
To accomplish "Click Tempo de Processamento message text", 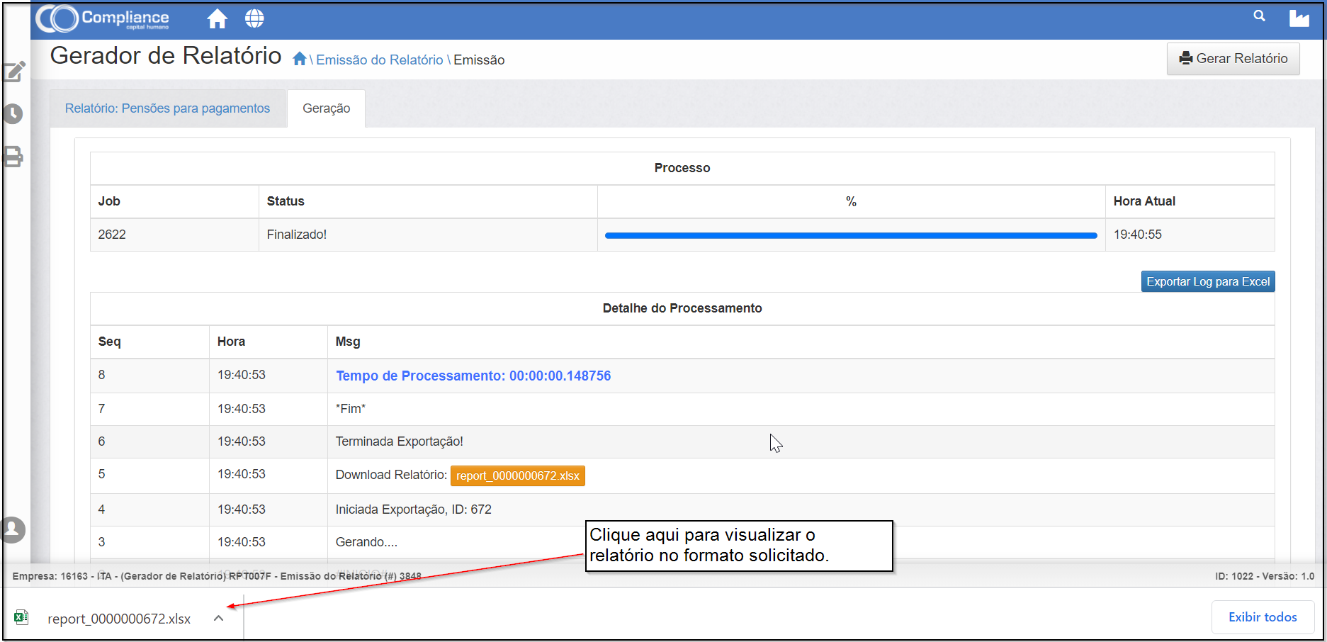I will (473, 376).
